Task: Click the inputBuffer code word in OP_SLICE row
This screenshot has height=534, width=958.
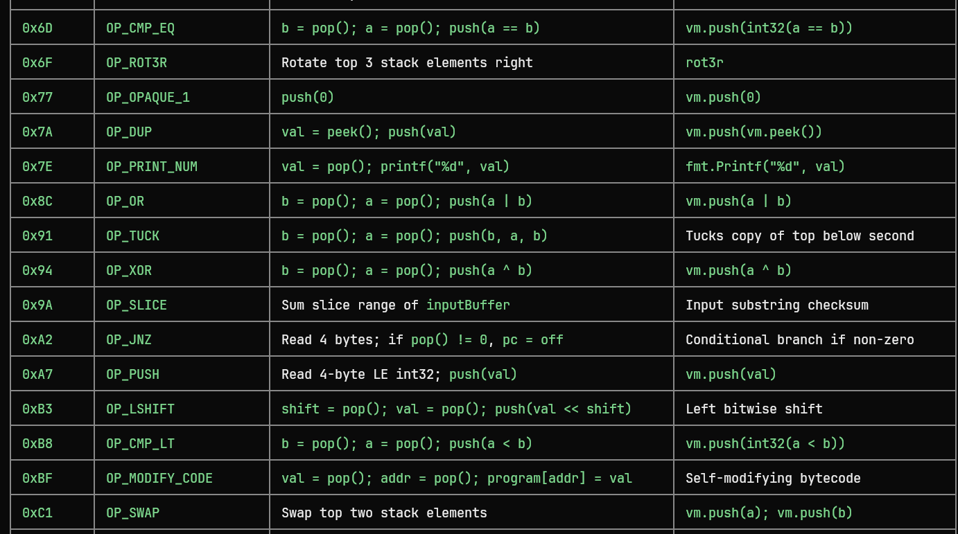Action: (x=468, y=305)
